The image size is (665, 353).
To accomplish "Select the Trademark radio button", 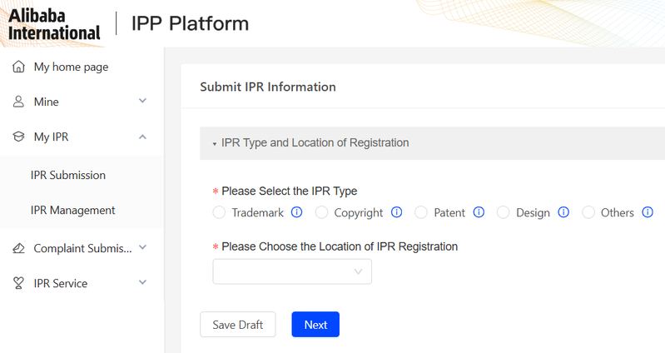I will (x=220, y=212).
